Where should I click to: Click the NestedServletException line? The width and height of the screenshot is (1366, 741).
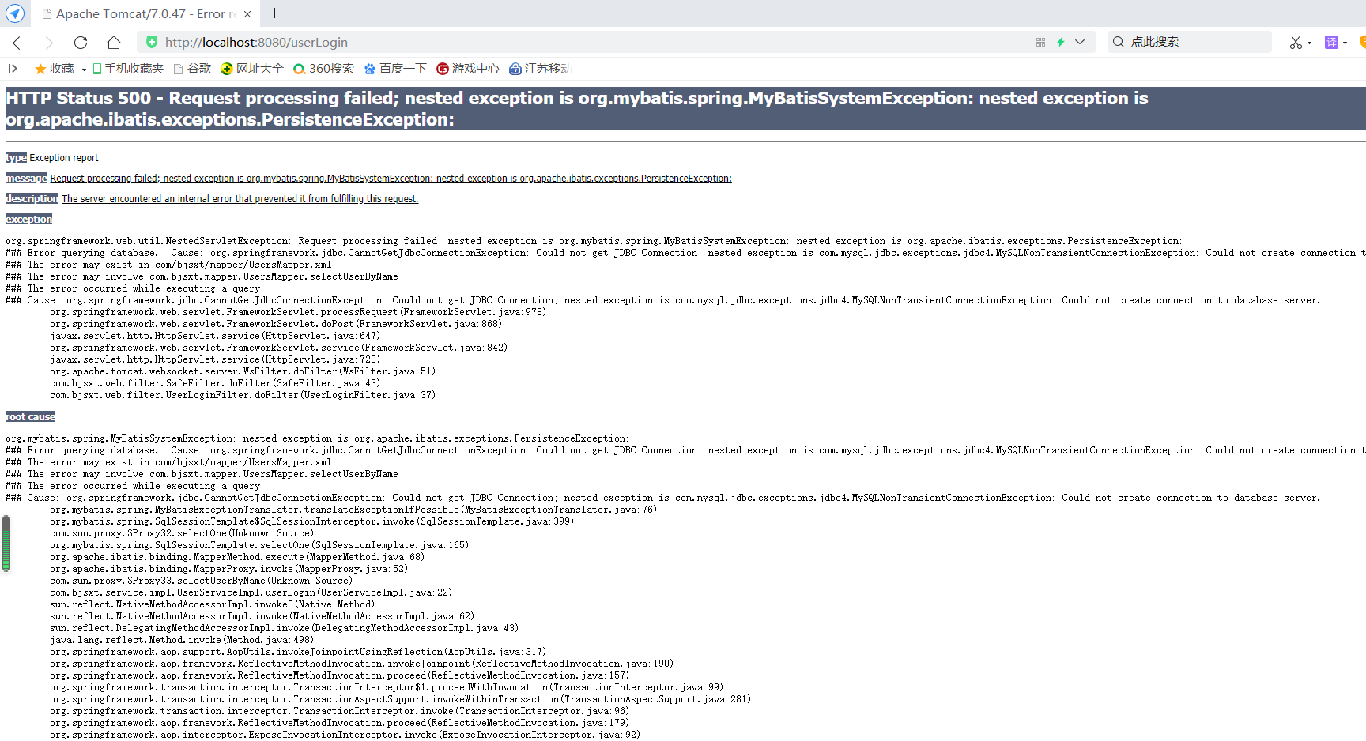click(594, 241)
